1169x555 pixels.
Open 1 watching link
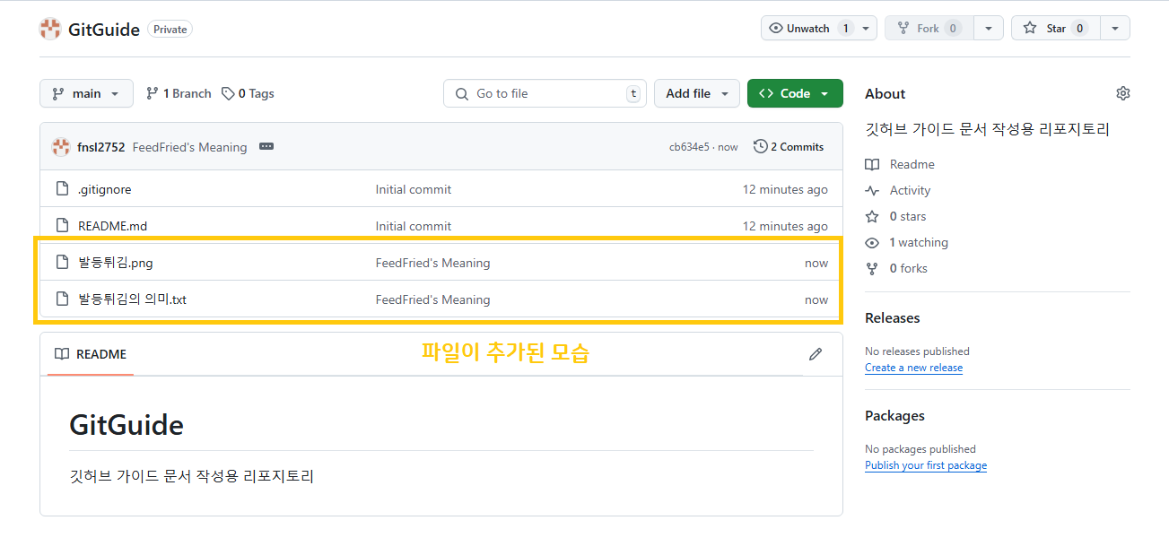[x=919, y=243]
